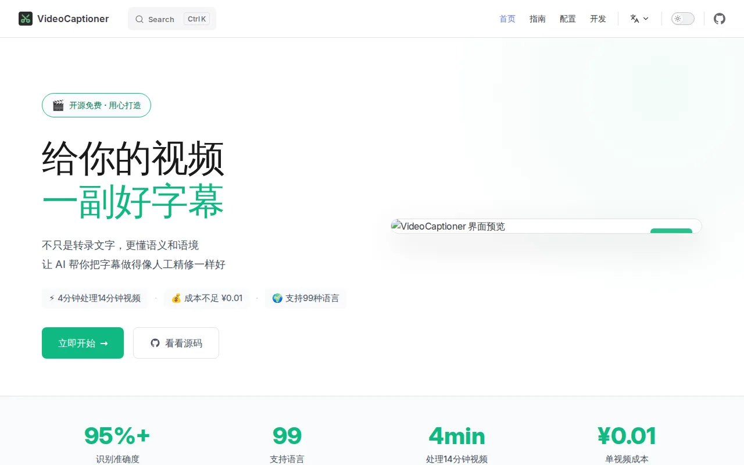Click the VideoCaptioner 界面预览 image
Image resolution: width=744 pixels, height=465 pixels.
(546, 226)
